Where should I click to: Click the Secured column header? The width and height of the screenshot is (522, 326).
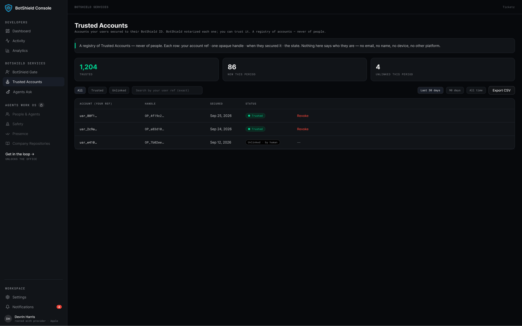pyautogui.click(x=216, y=104)
